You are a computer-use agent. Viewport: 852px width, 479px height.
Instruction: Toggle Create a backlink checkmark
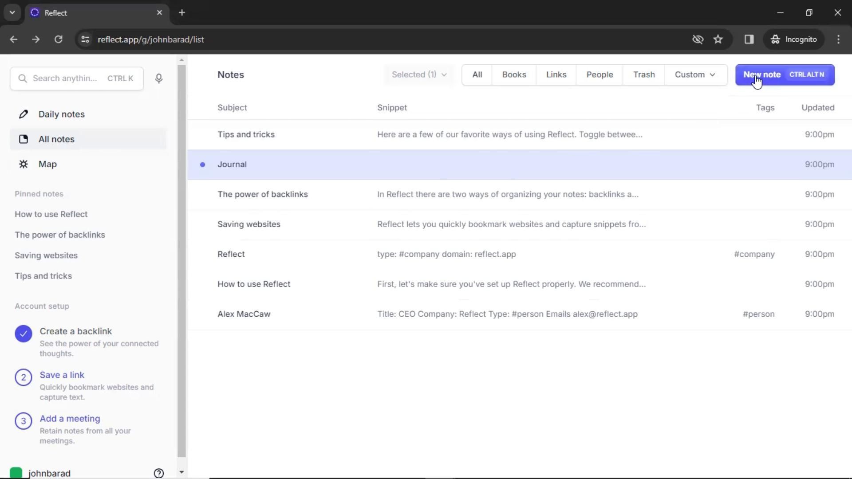pyautogui.click(x=24, y=334)
